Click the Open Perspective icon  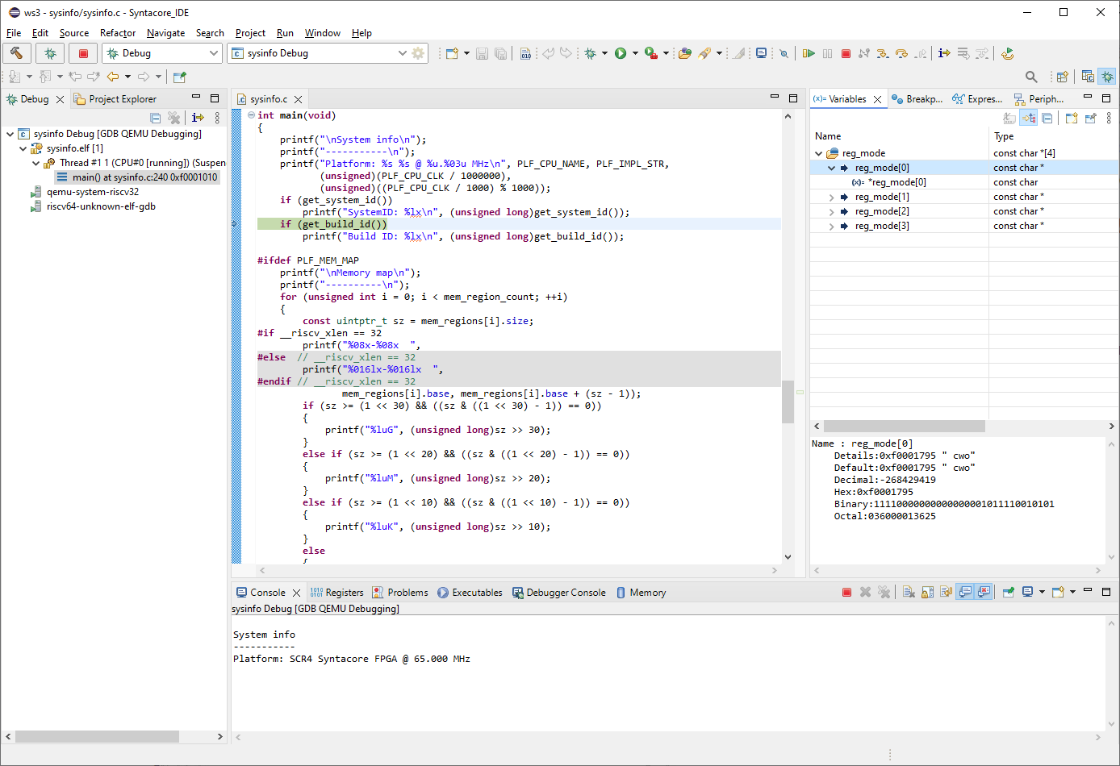tap(1063, 77)
